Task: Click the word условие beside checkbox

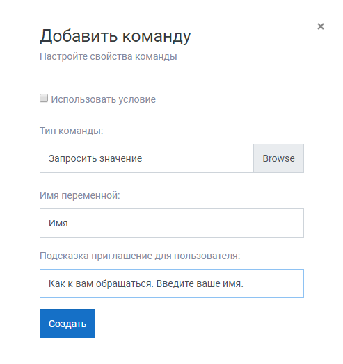Action: tap(137, 99)
